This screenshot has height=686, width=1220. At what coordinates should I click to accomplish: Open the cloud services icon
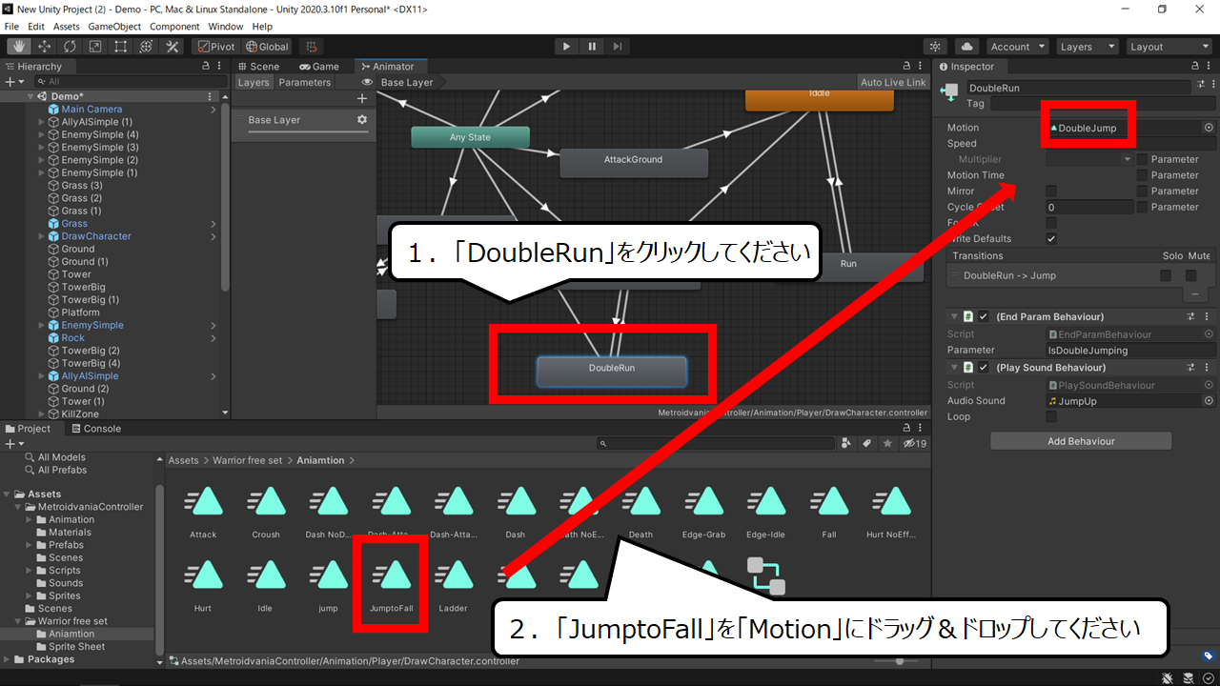pyautogui.click(x=967, y=47)
